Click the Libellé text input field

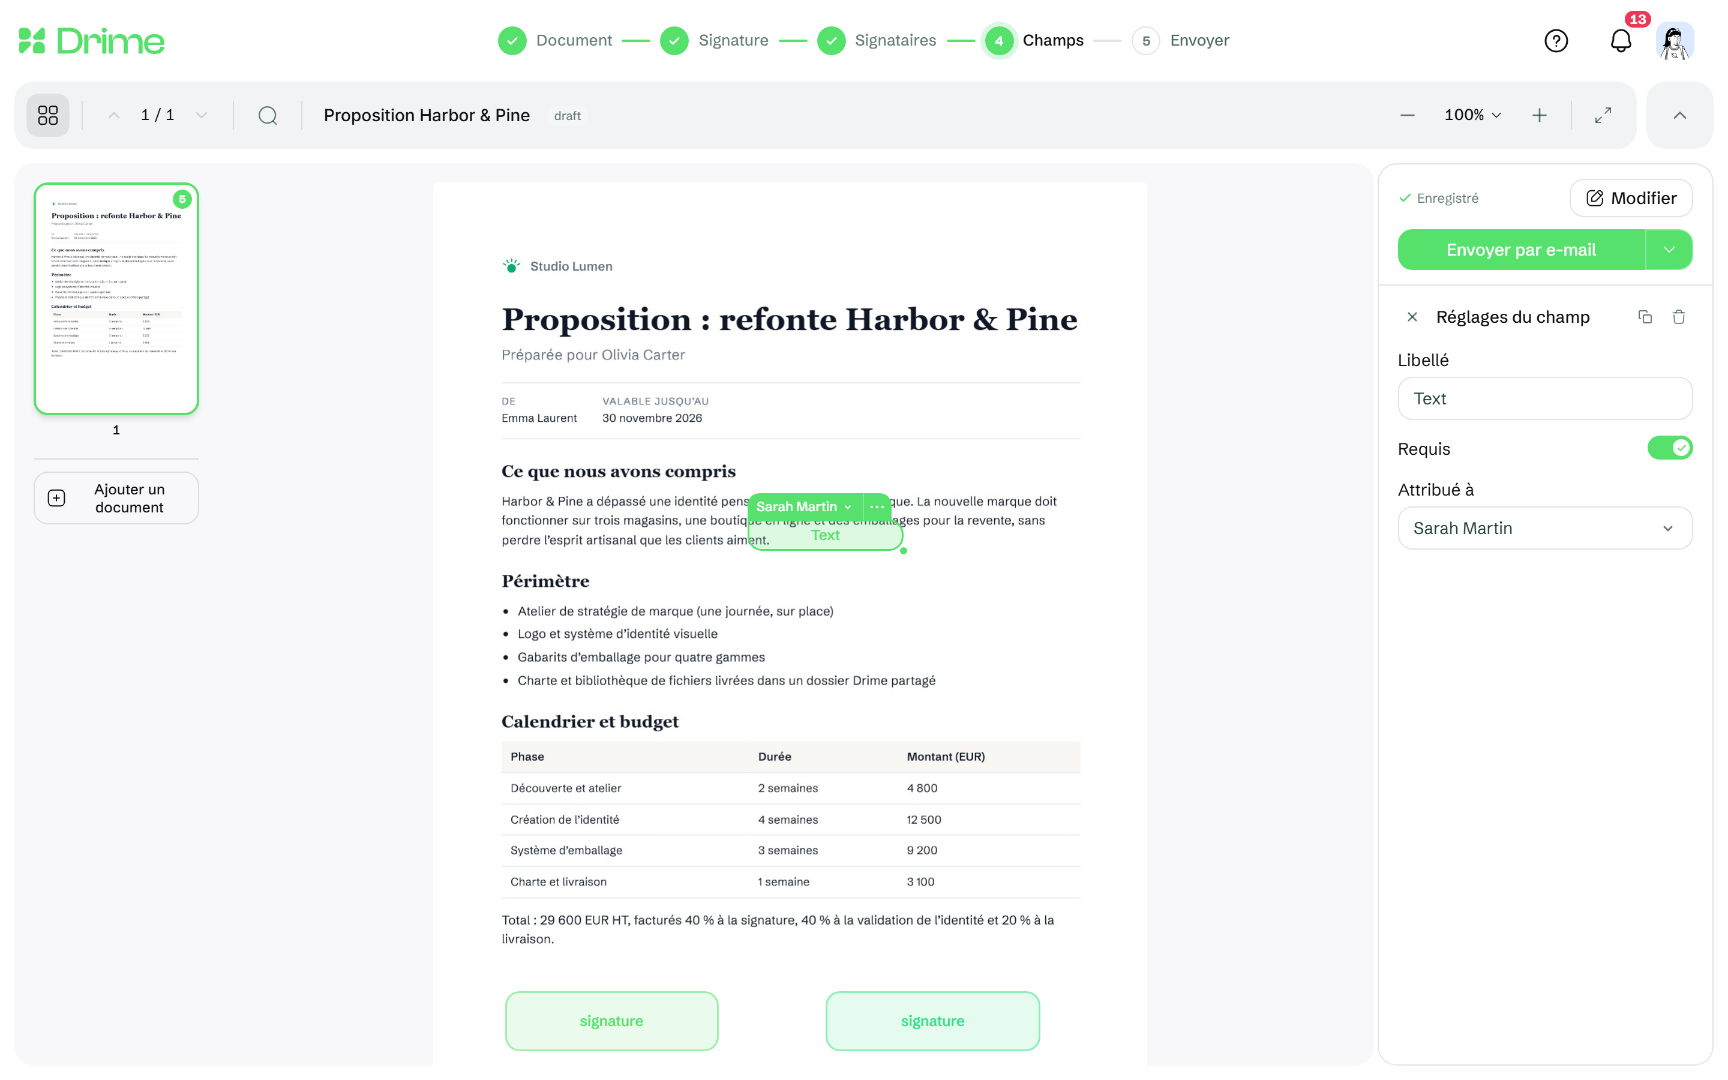pos(1544,398)
